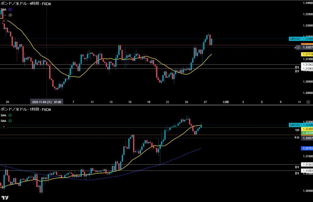313x202 pixels.
Task: Collapse indicator legend in the 1-hour chart
Action: click(4, 126)
